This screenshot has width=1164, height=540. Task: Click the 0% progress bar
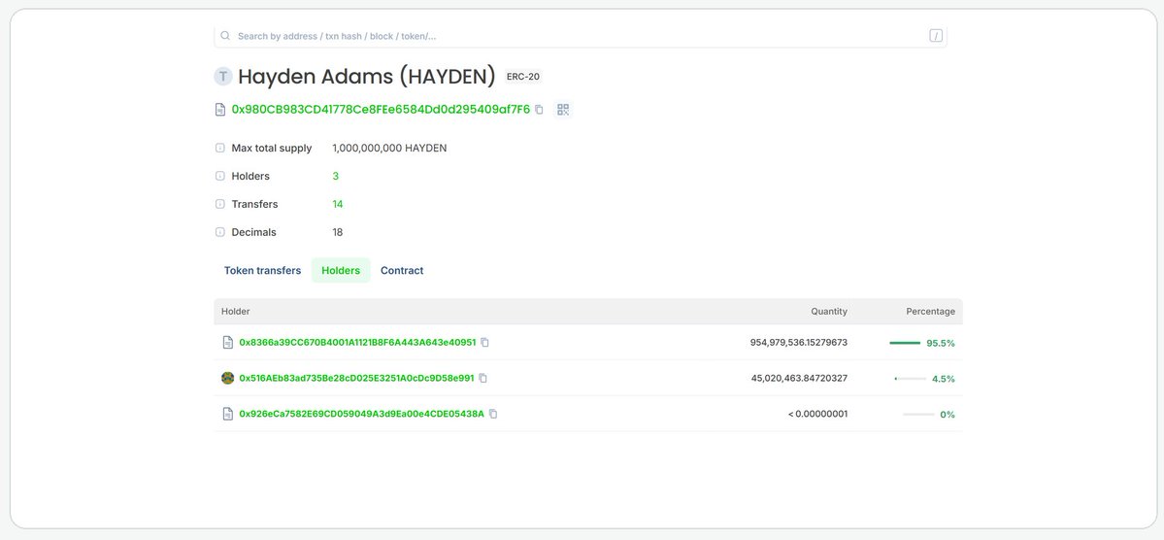point(919,415)
